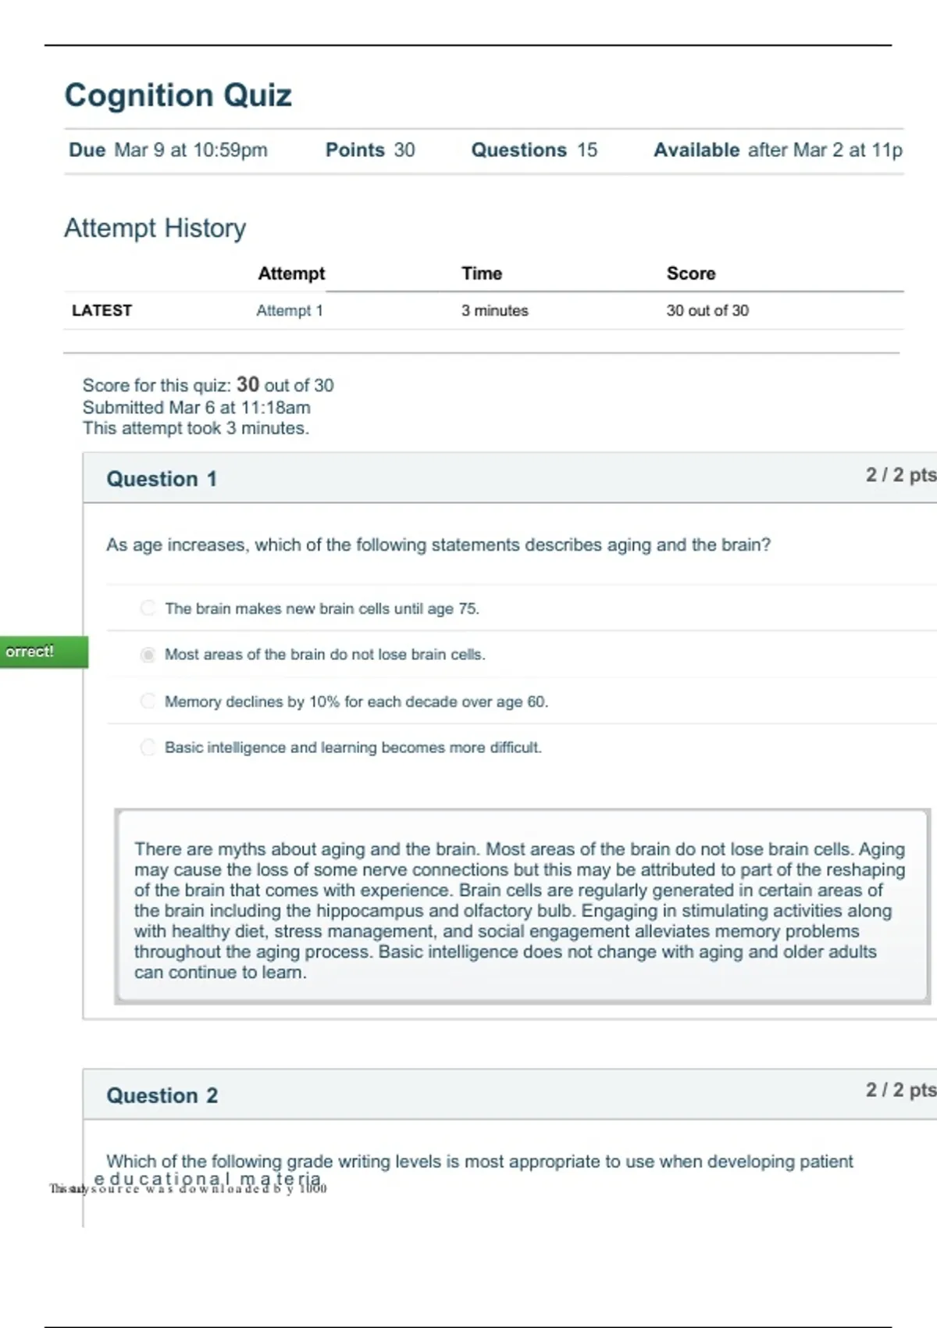This screenshot has height=1328, width=937.
Task: Click the LATEST row label
Action: tap(102, 310)
